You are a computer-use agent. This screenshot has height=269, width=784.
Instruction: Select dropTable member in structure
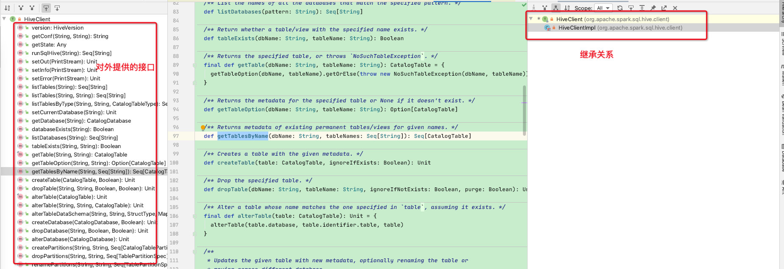(x=93, y=188)
